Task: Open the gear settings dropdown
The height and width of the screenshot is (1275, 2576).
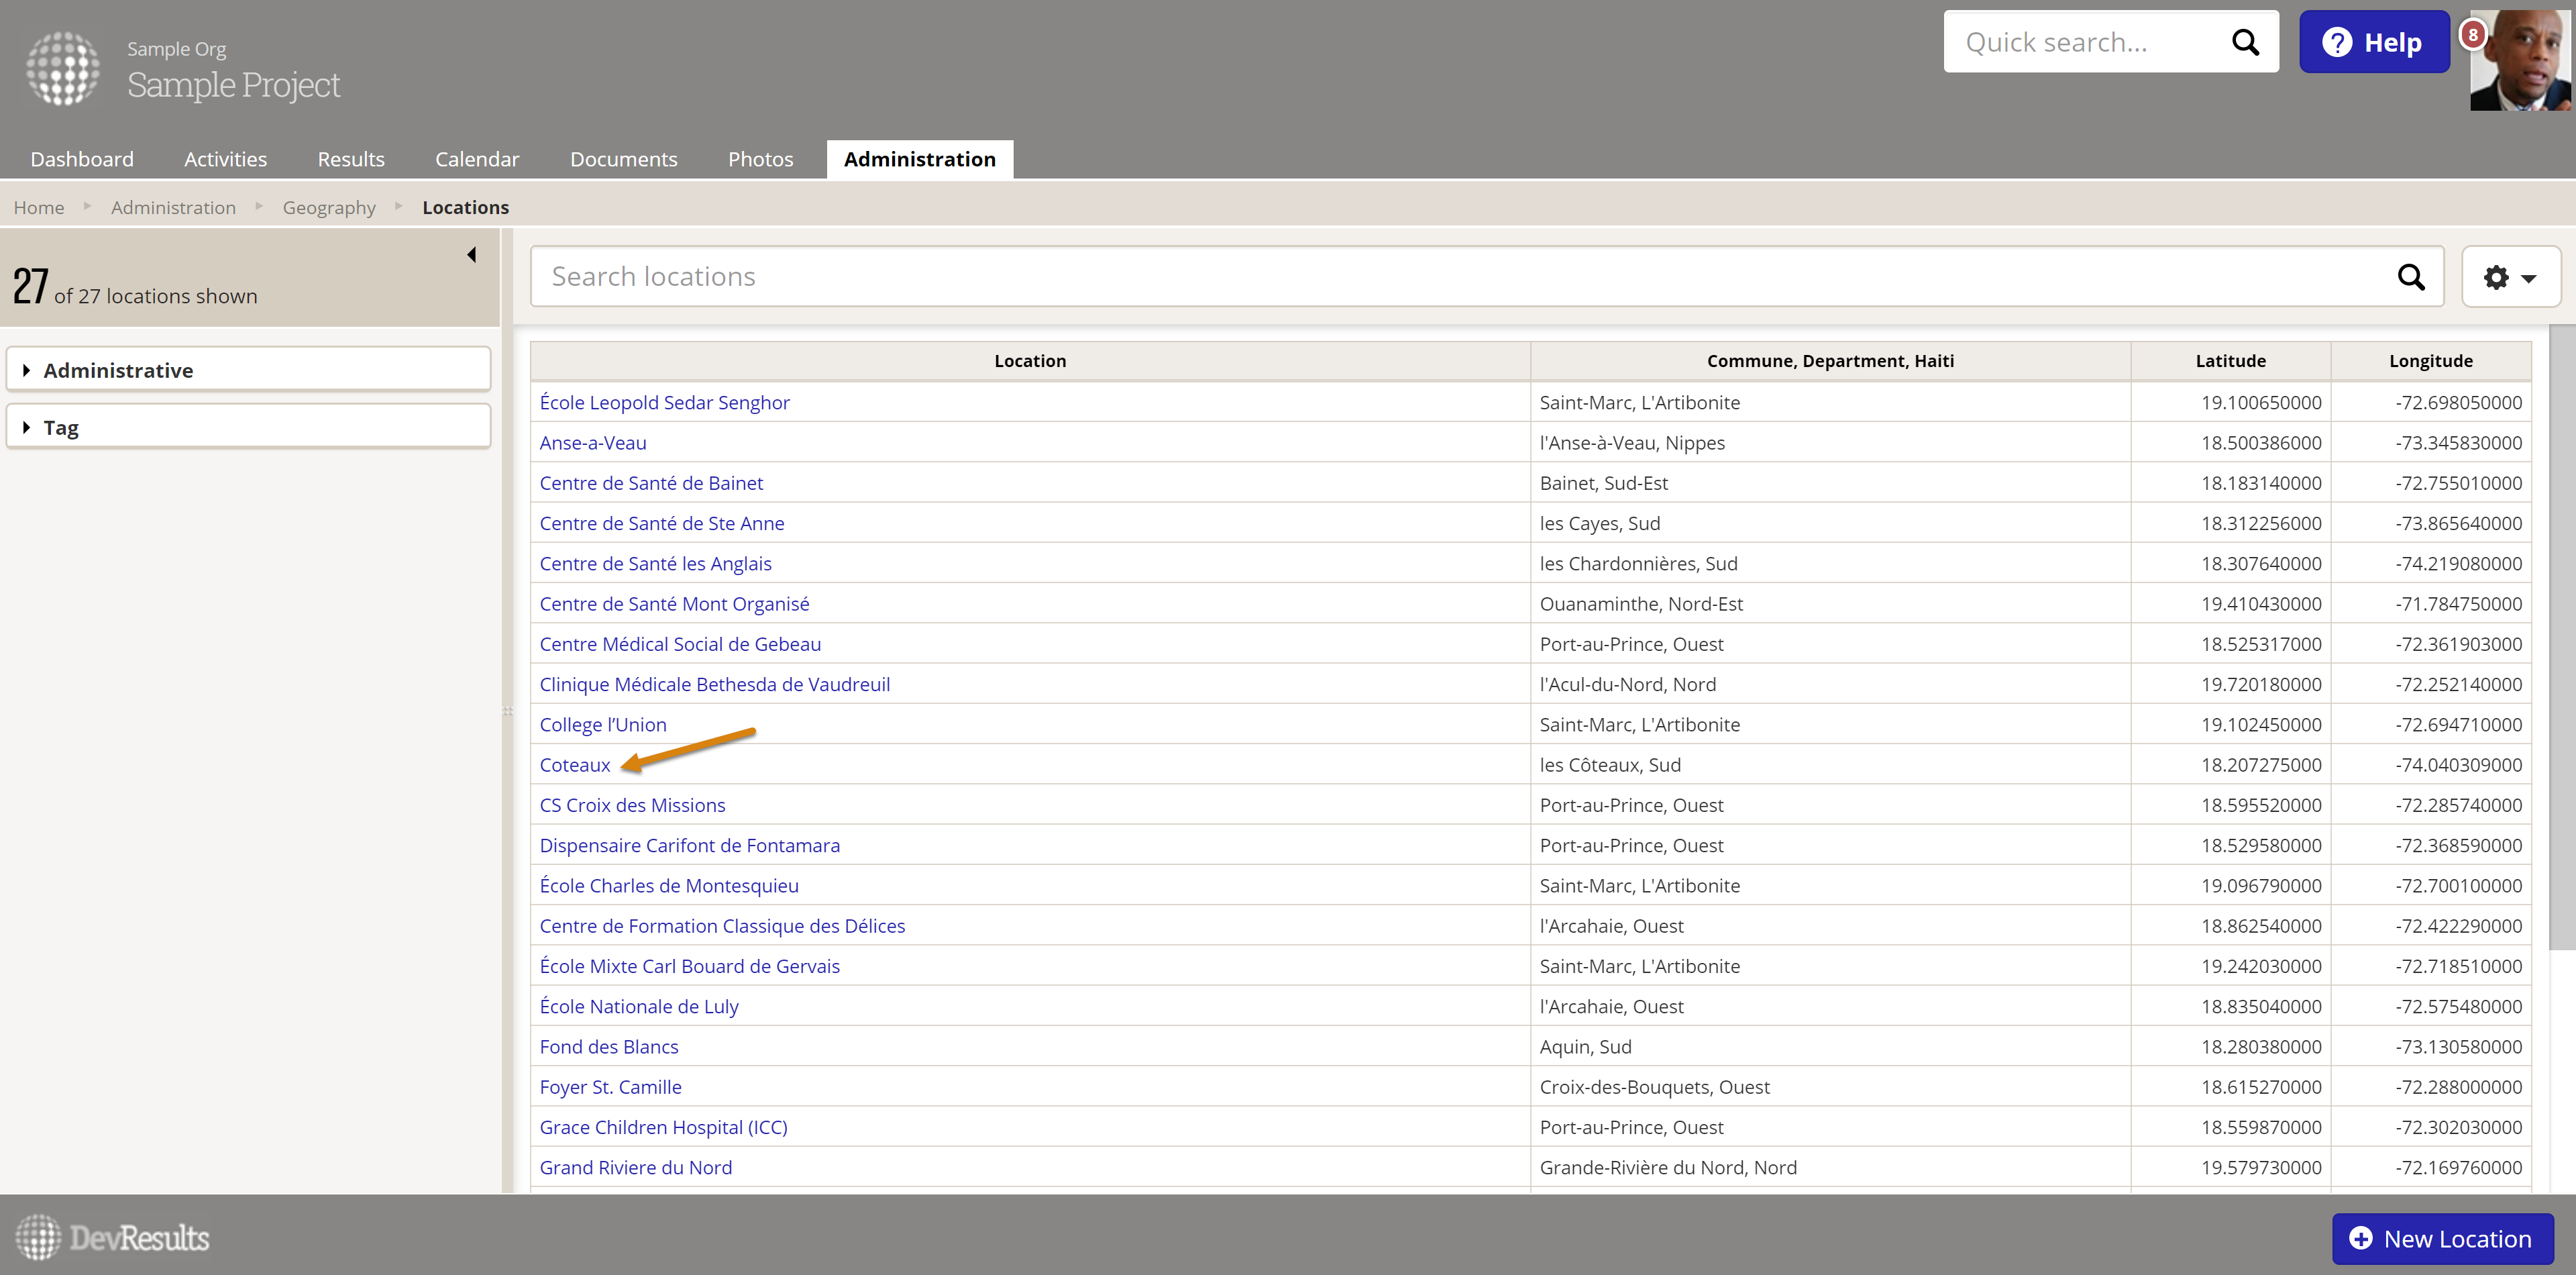Action: coord(2510,277)
